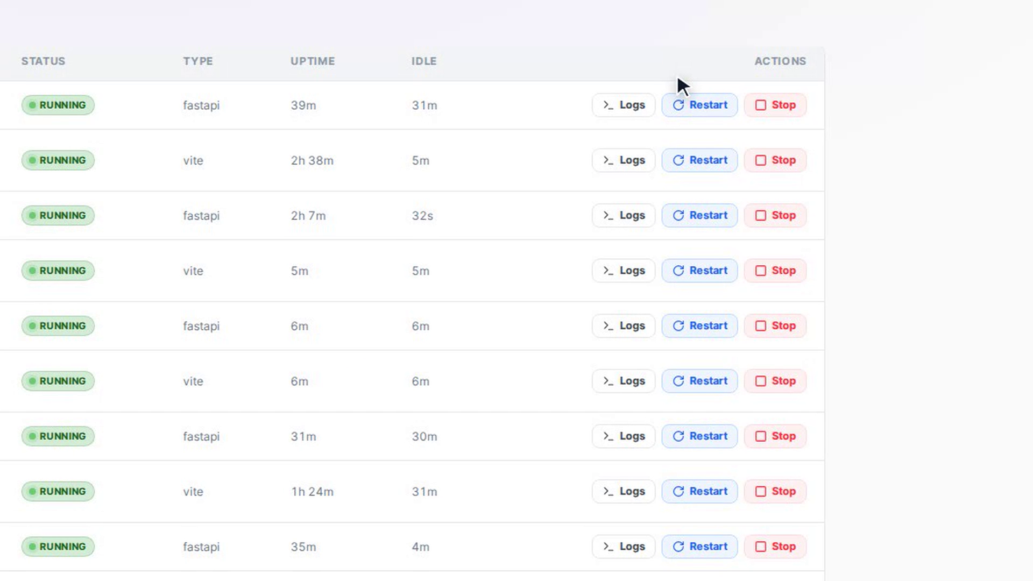This screenshot has height=581, width=1033.
Task: Stop the fastapi service with 39m uptime
Action: 775,105
